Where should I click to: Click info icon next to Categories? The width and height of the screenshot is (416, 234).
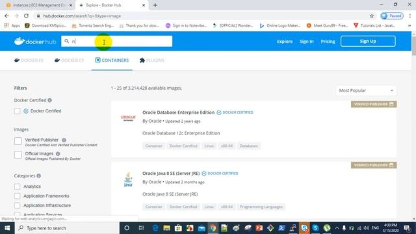click(x=39, y=176)
